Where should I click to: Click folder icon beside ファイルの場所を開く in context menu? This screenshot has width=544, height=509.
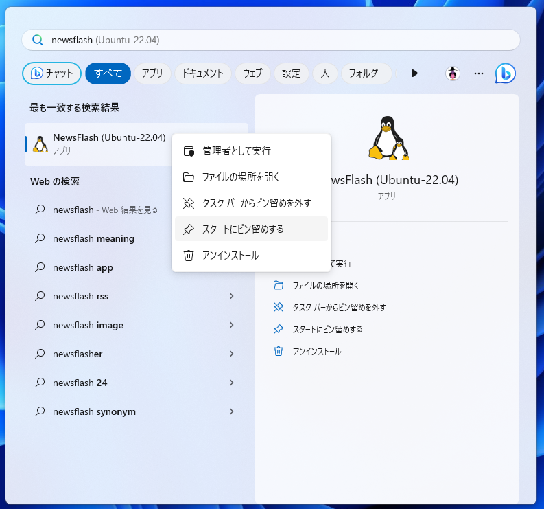pos(189,177)
